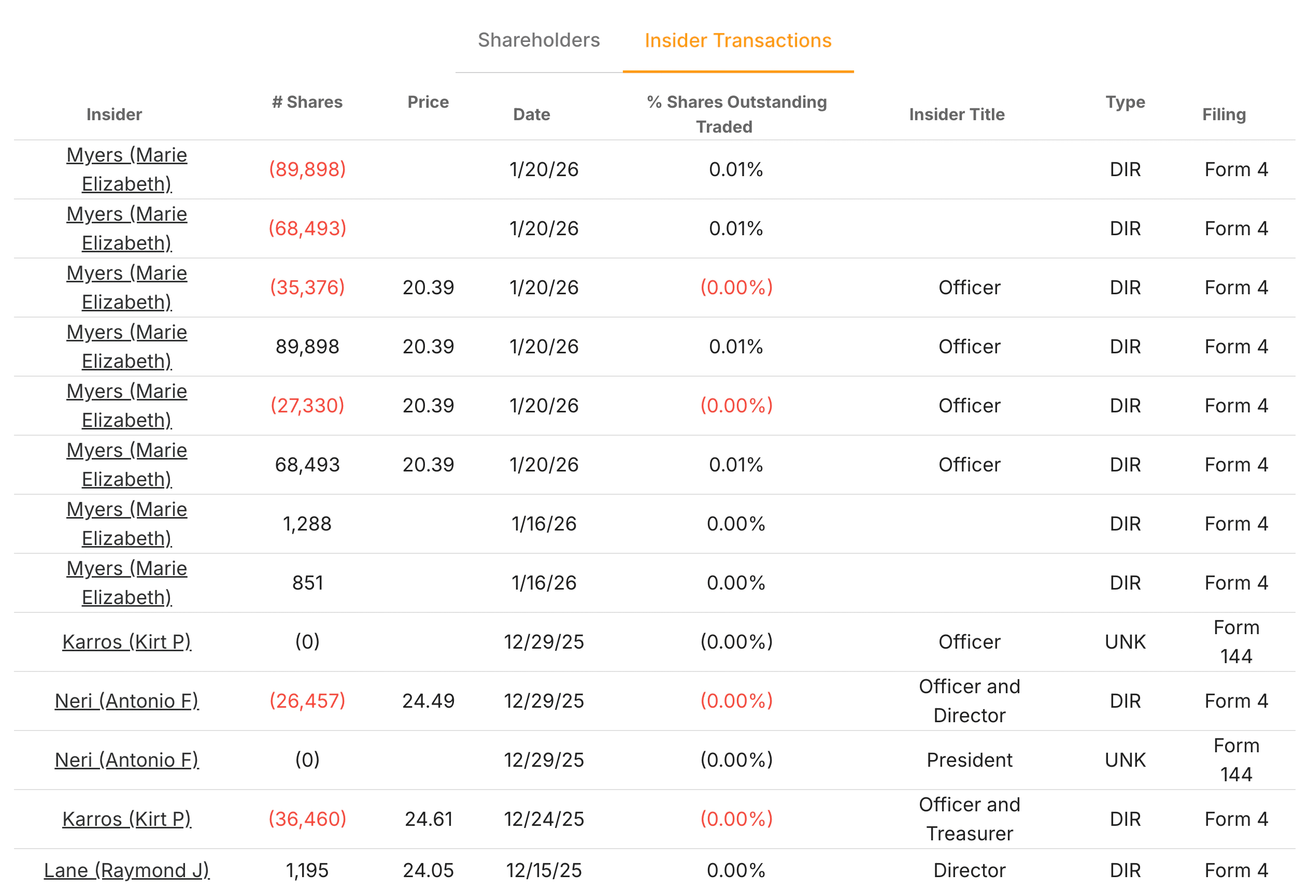
Task: Sort by the Price column header
Action: tap(428, 102)
